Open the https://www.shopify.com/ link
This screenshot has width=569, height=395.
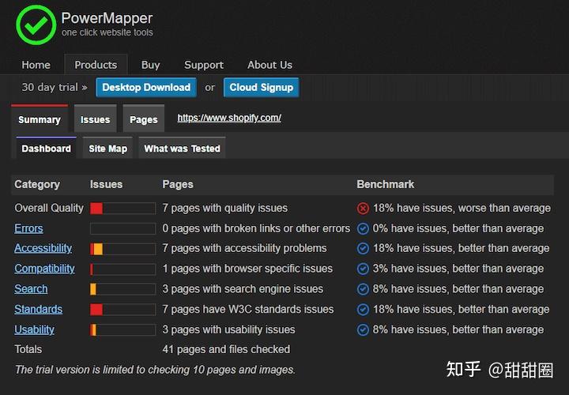(229, 118)
